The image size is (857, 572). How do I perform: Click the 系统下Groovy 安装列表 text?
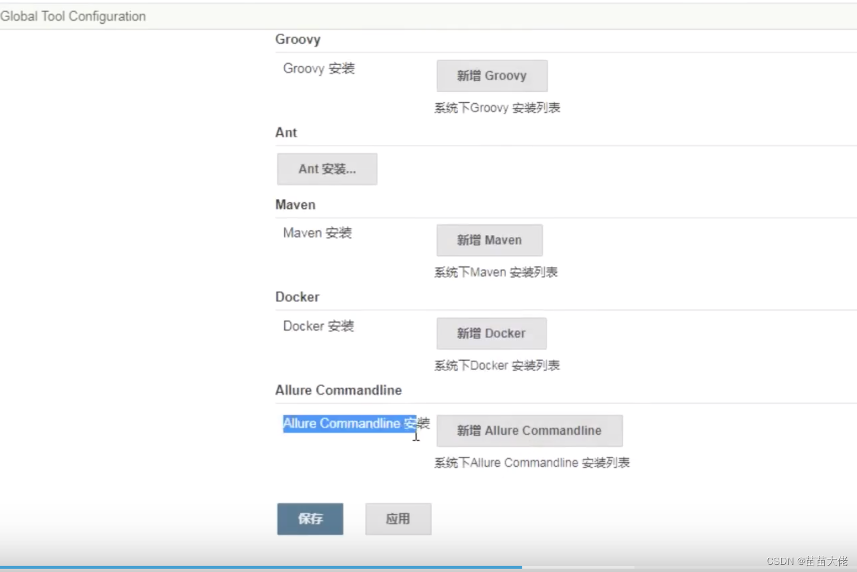pyautogui.click(x=497, y=108)
